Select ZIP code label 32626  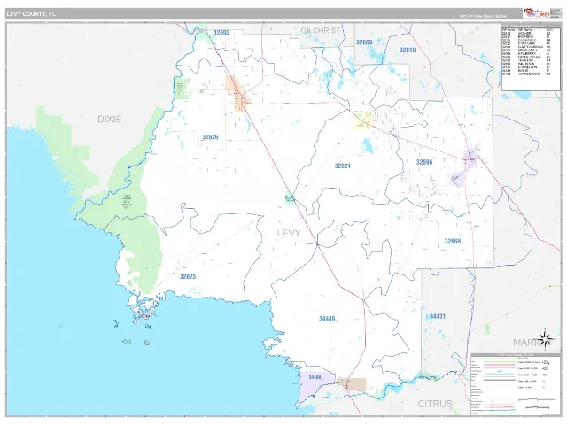point(210,137)
